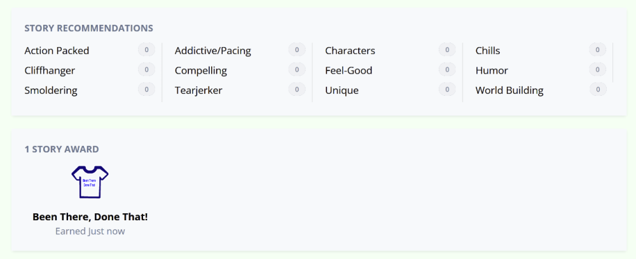
Task: Click the Feel-Good count badge
Action: point(447,70)
